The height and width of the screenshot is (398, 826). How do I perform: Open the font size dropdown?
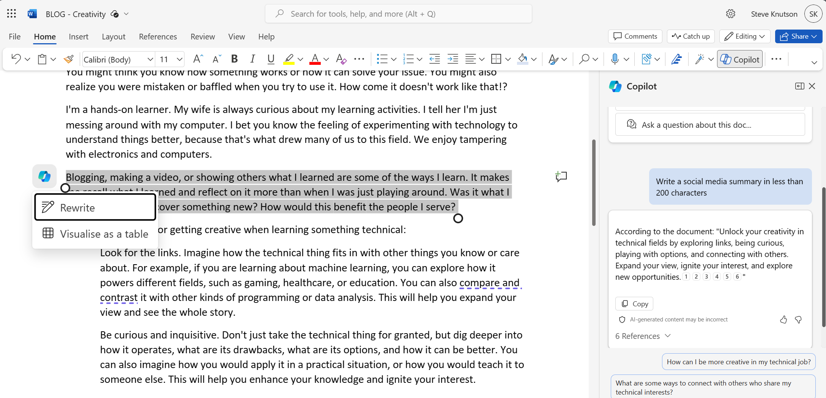point(180,60)
